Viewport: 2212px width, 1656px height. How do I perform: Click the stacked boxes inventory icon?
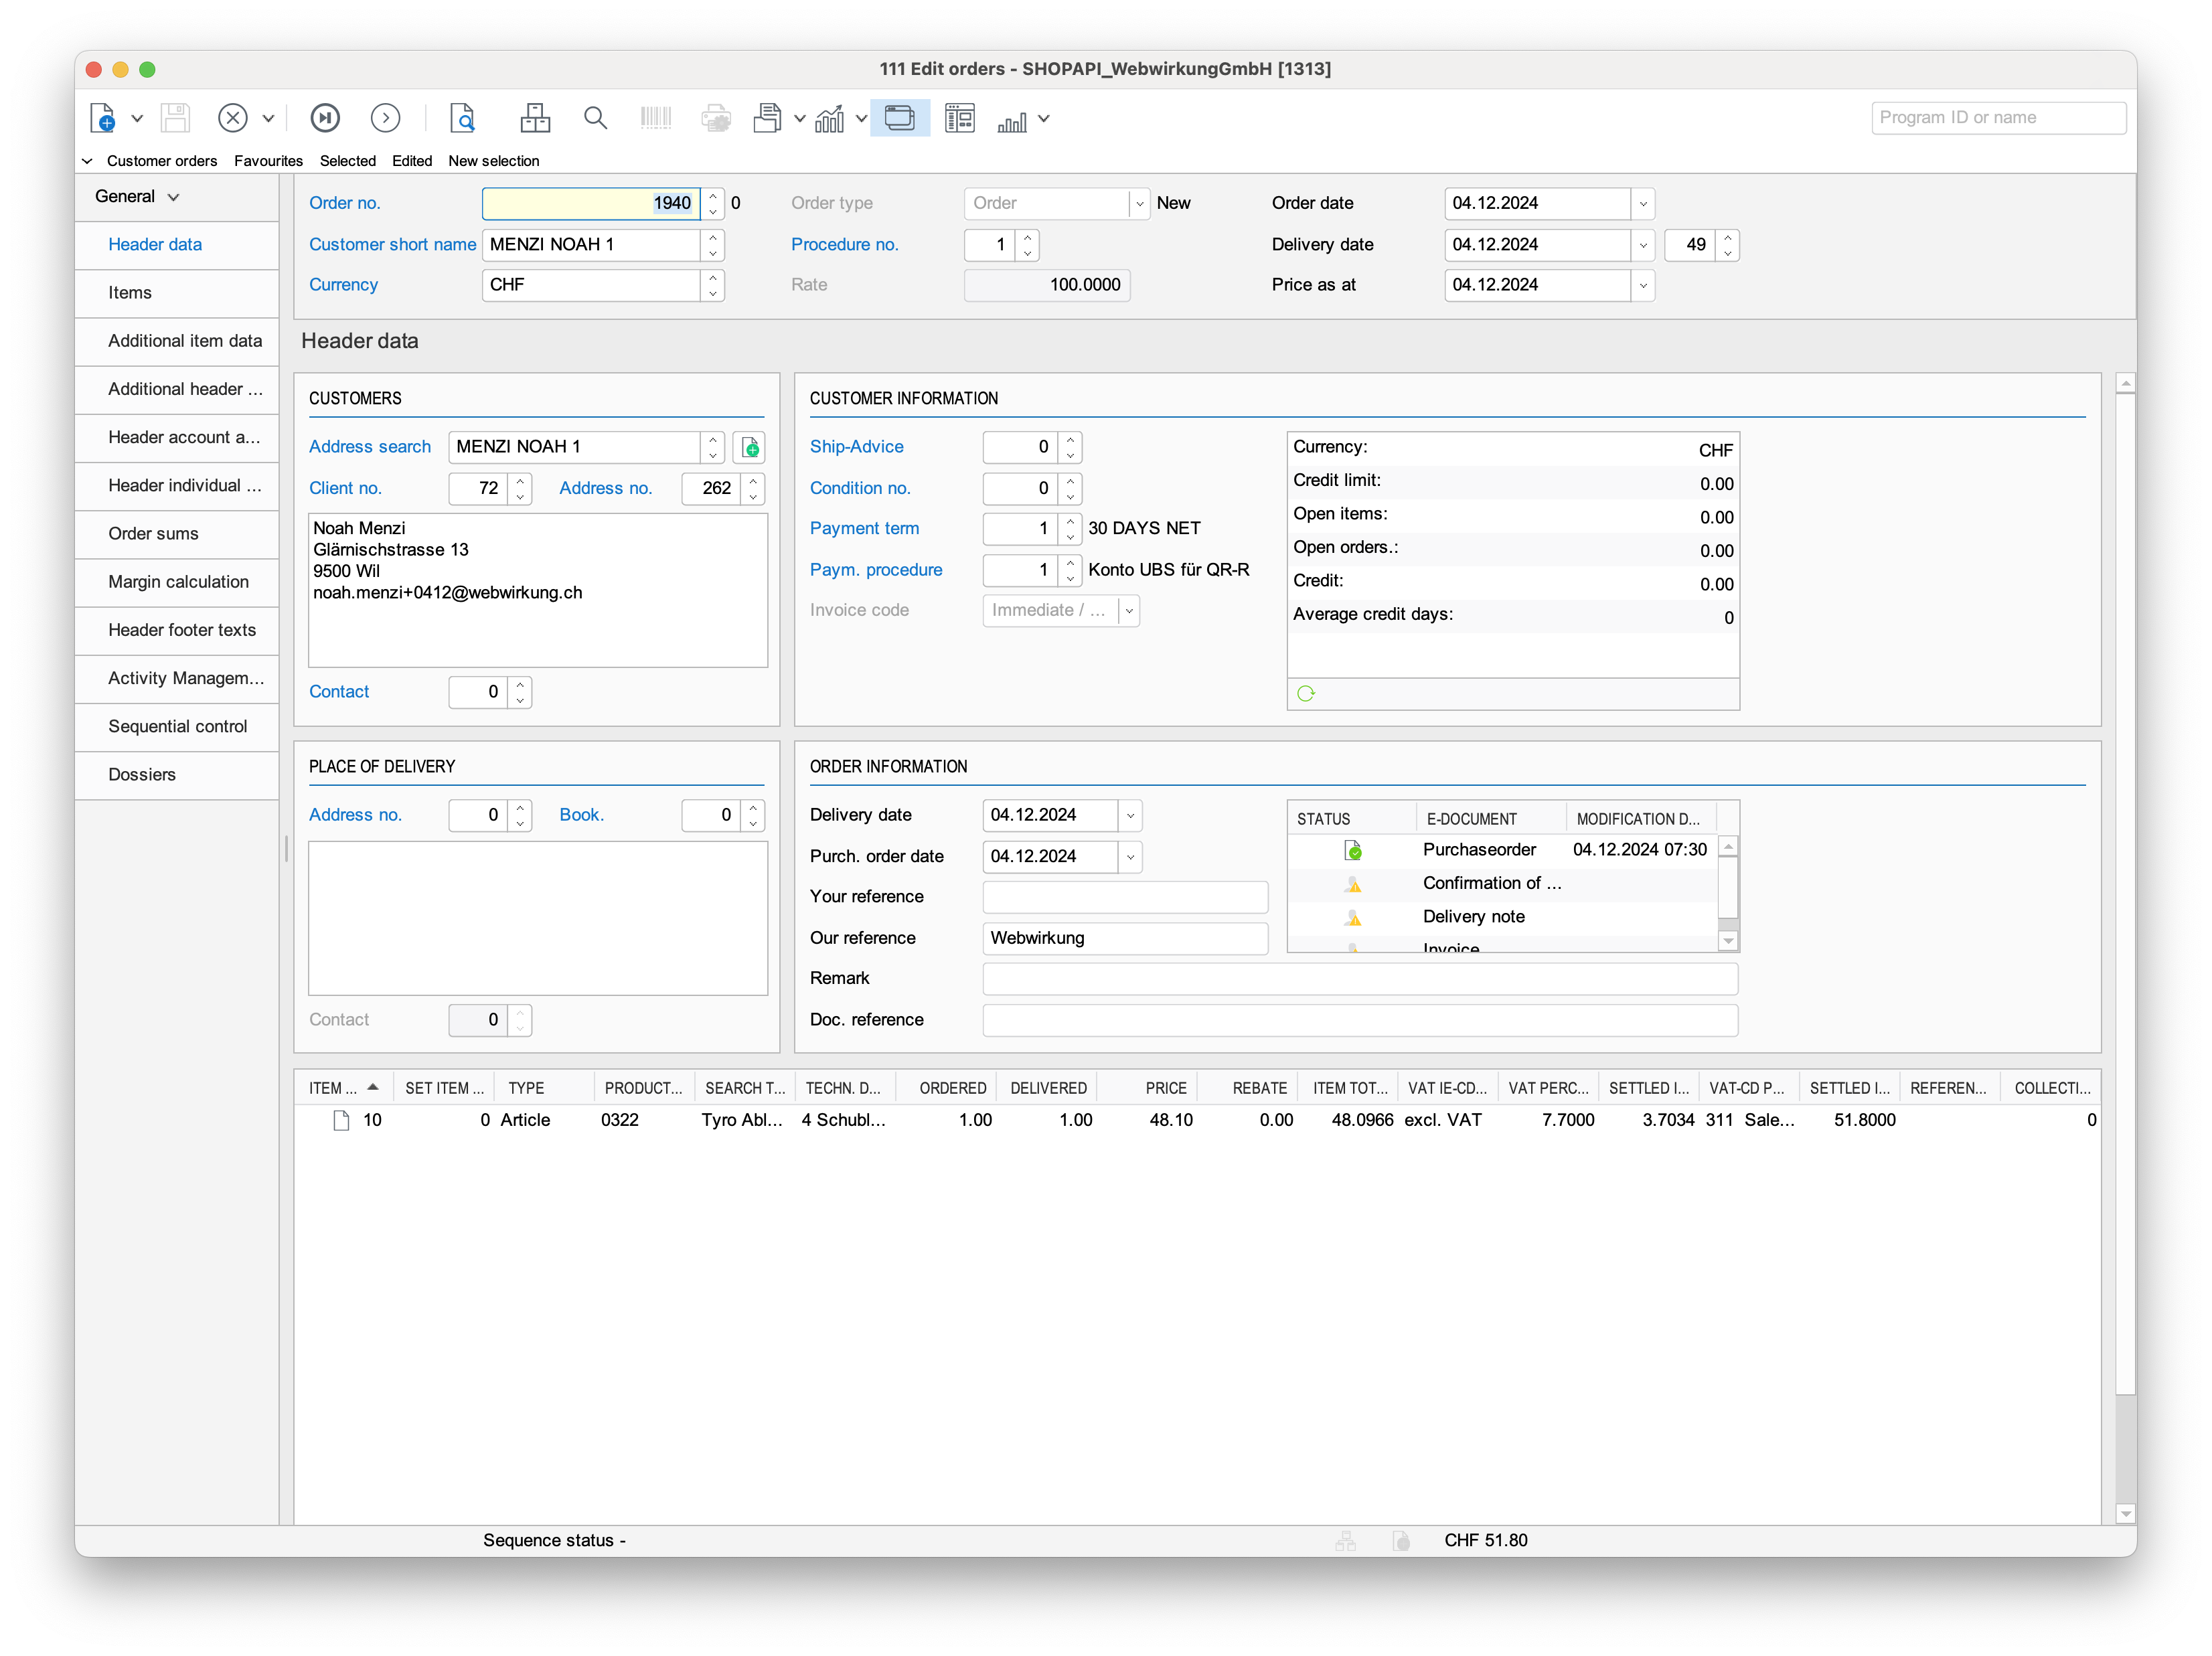535,119
